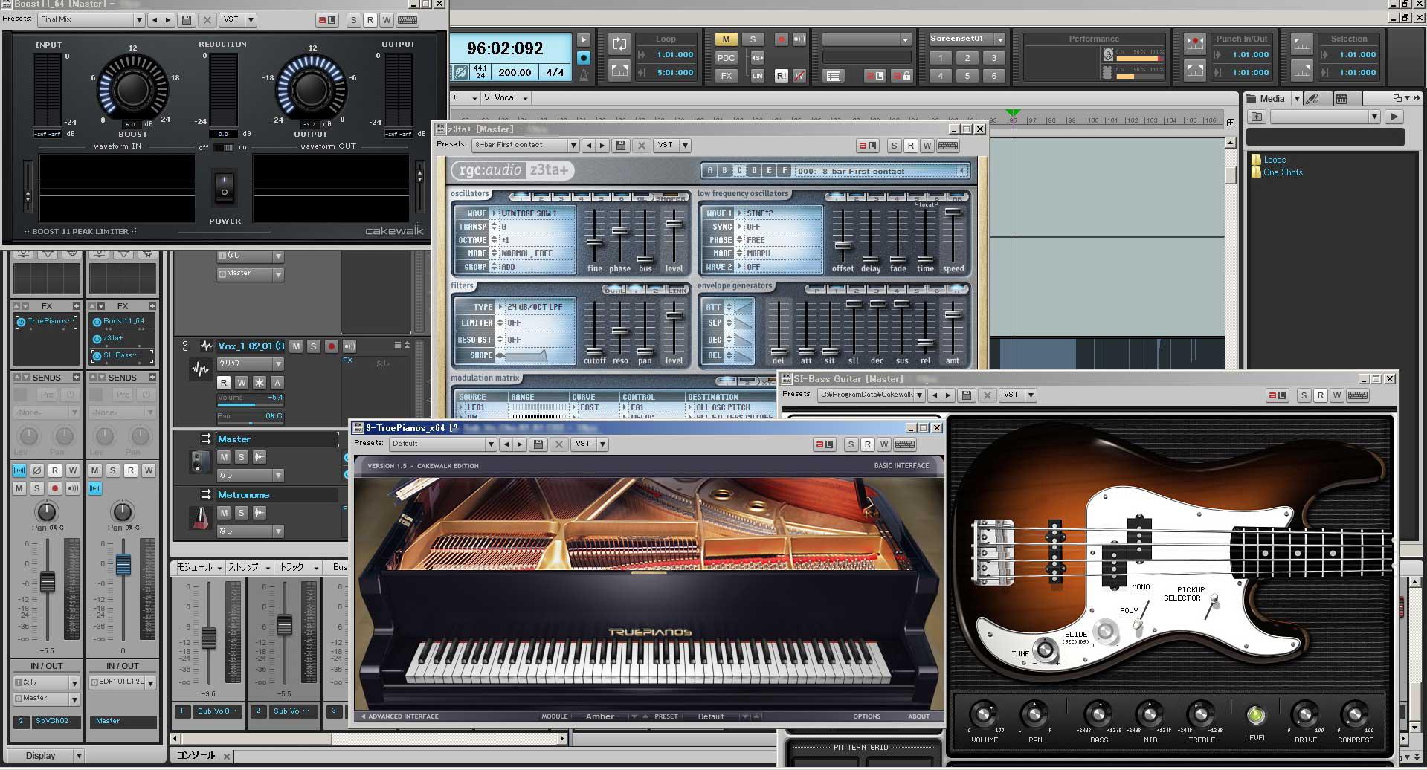Click the transport record button beside the time display
The image size is (1427, 770).
[584, 57]
